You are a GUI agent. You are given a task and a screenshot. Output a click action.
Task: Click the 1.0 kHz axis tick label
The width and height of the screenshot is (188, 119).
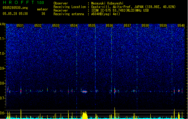(3, 54)
